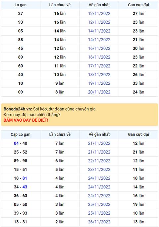Open date 24/11/2022 for pair 34 - 43
The width and height of the screenshot is (159, 227).
tap(99, 187)
